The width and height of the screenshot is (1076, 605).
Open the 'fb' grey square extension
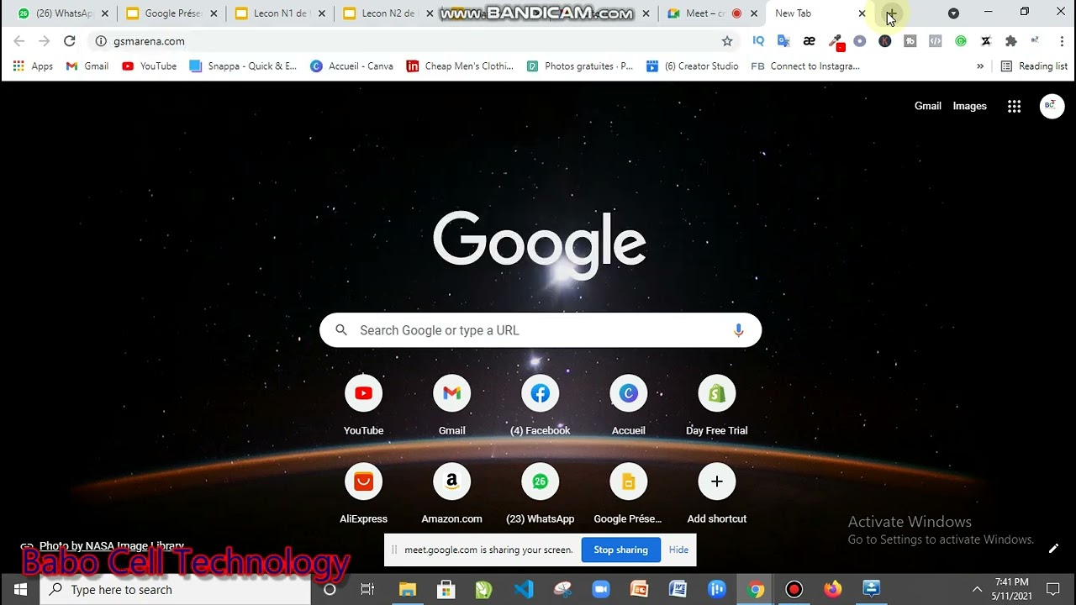[910, 40]
